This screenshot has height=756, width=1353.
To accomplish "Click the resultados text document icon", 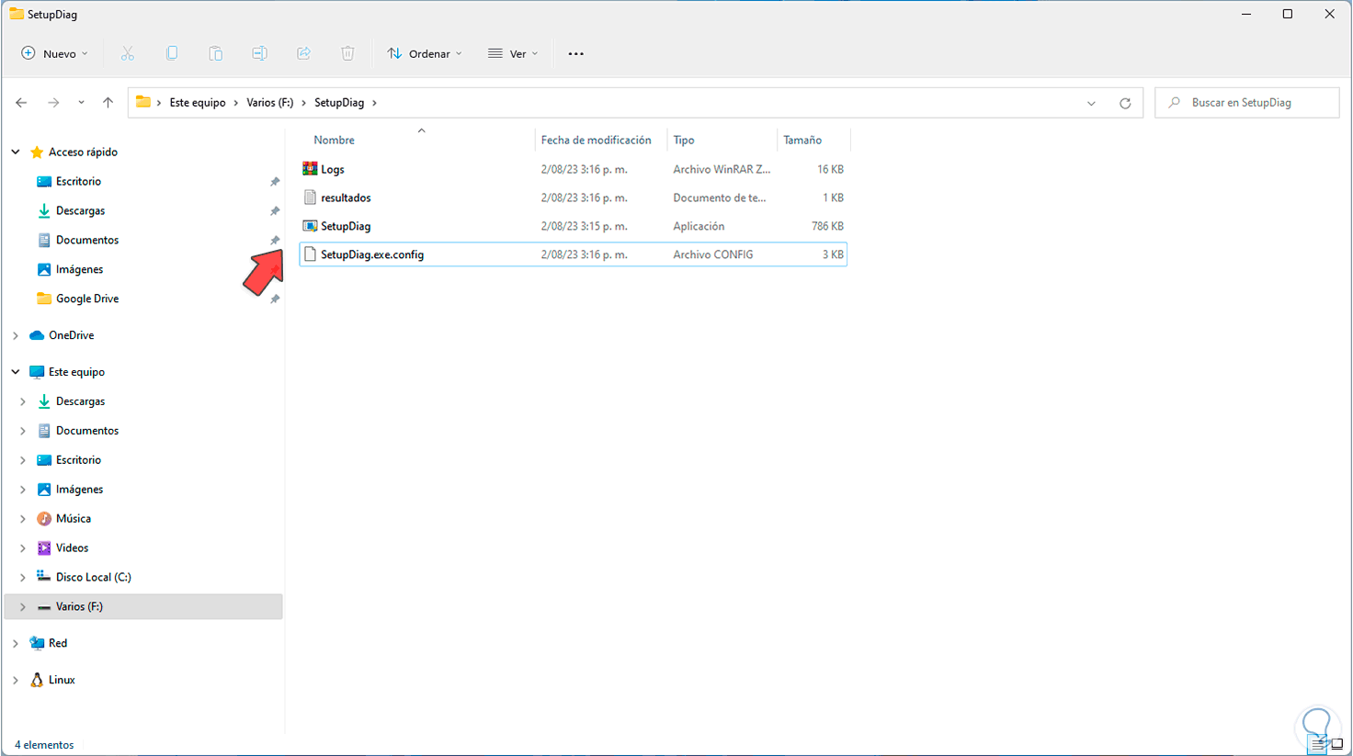I will click(310, 197).
